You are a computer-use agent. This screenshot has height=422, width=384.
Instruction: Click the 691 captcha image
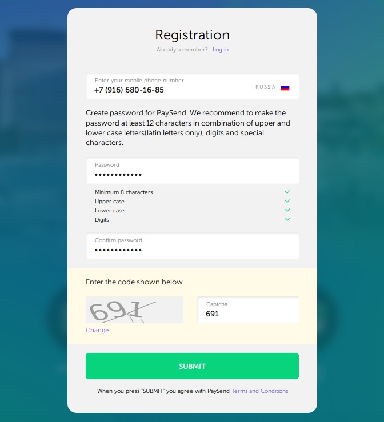pyautogui.click(x=134, y=310)
